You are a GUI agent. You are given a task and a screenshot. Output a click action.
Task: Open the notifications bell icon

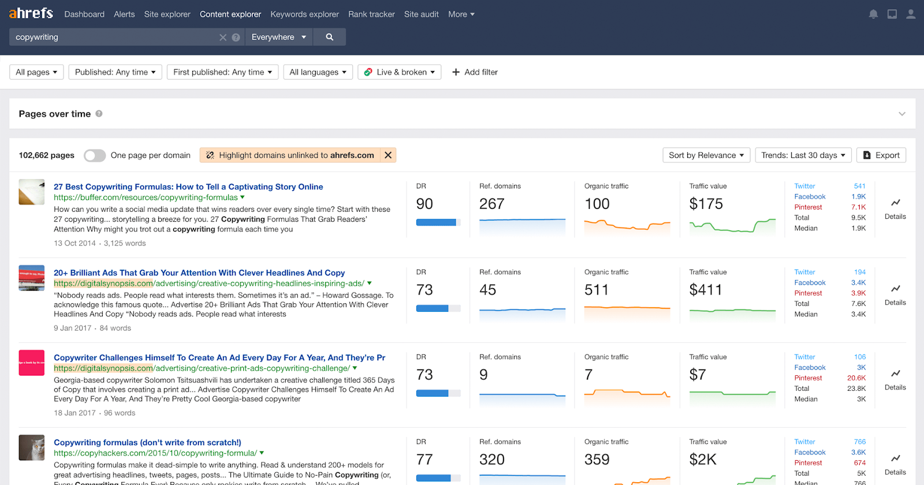(x=873, y=14)
